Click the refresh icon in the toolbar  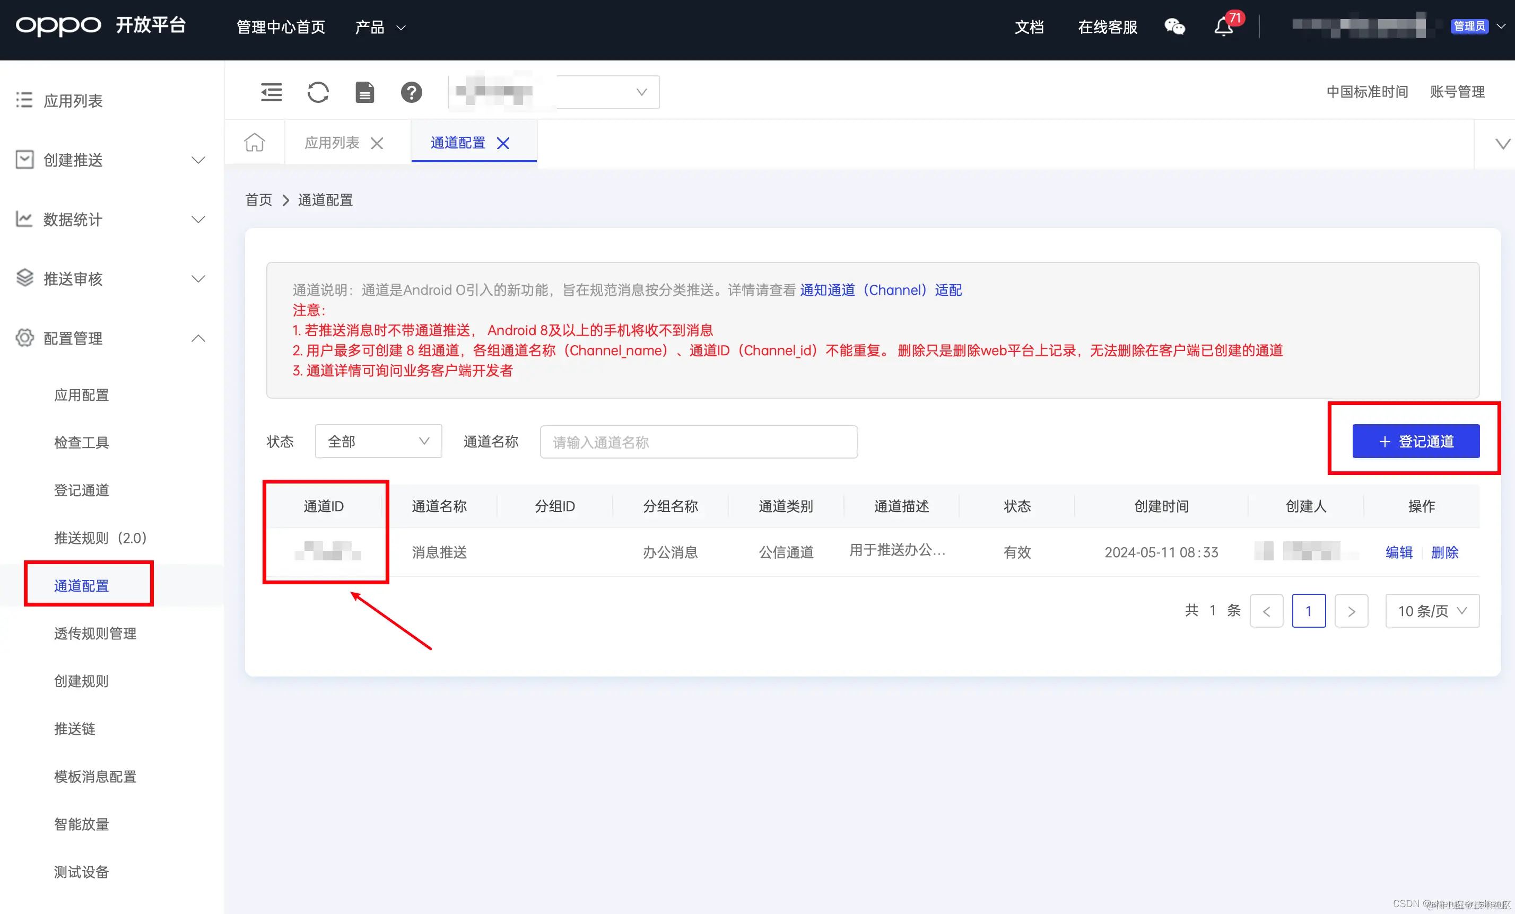(x=318, y=92)
